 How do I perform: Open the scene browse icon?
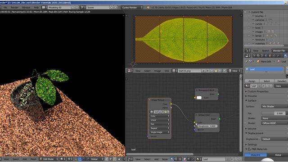(83, 7)
